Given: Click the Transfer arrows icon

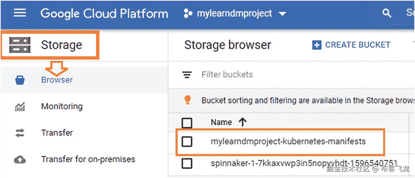Looking at the screenshot, I should 20,133.
